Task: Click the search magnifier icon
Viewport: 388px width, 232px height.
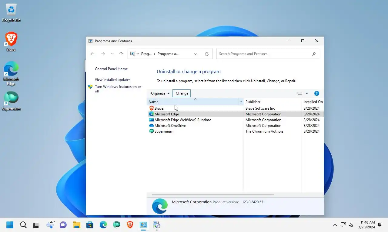Action: pyautogui.click(x=314, y=54)
